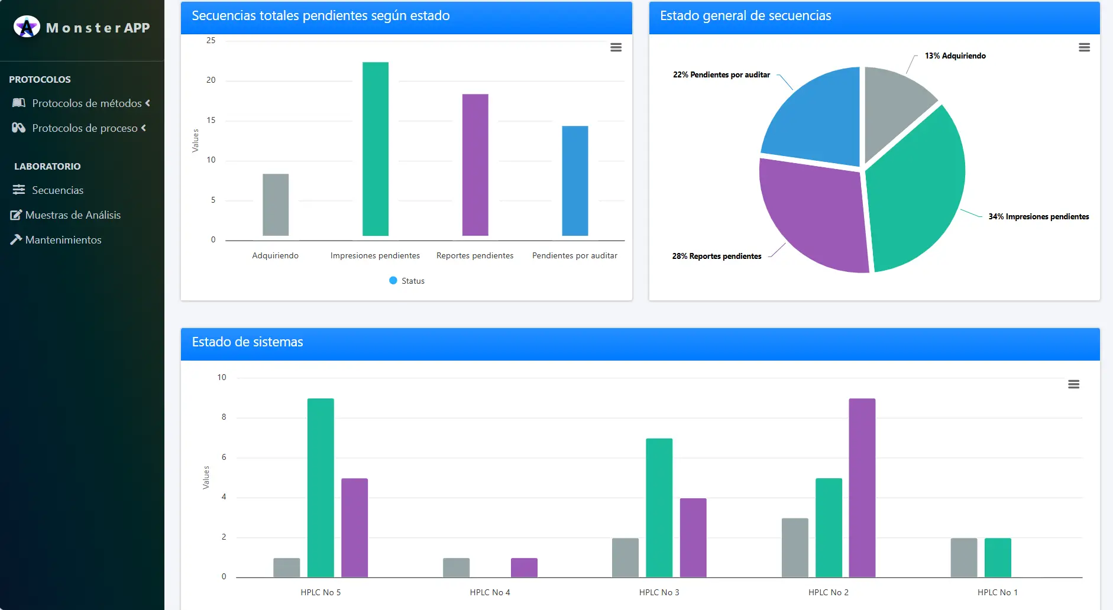1113x610 pixels.
Task: Click the purple Reportes pendientes bar
Action: [475, 164]
